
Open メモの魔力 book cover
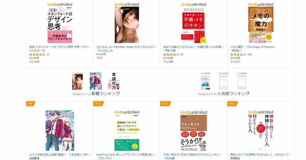(x=261, y=25)
